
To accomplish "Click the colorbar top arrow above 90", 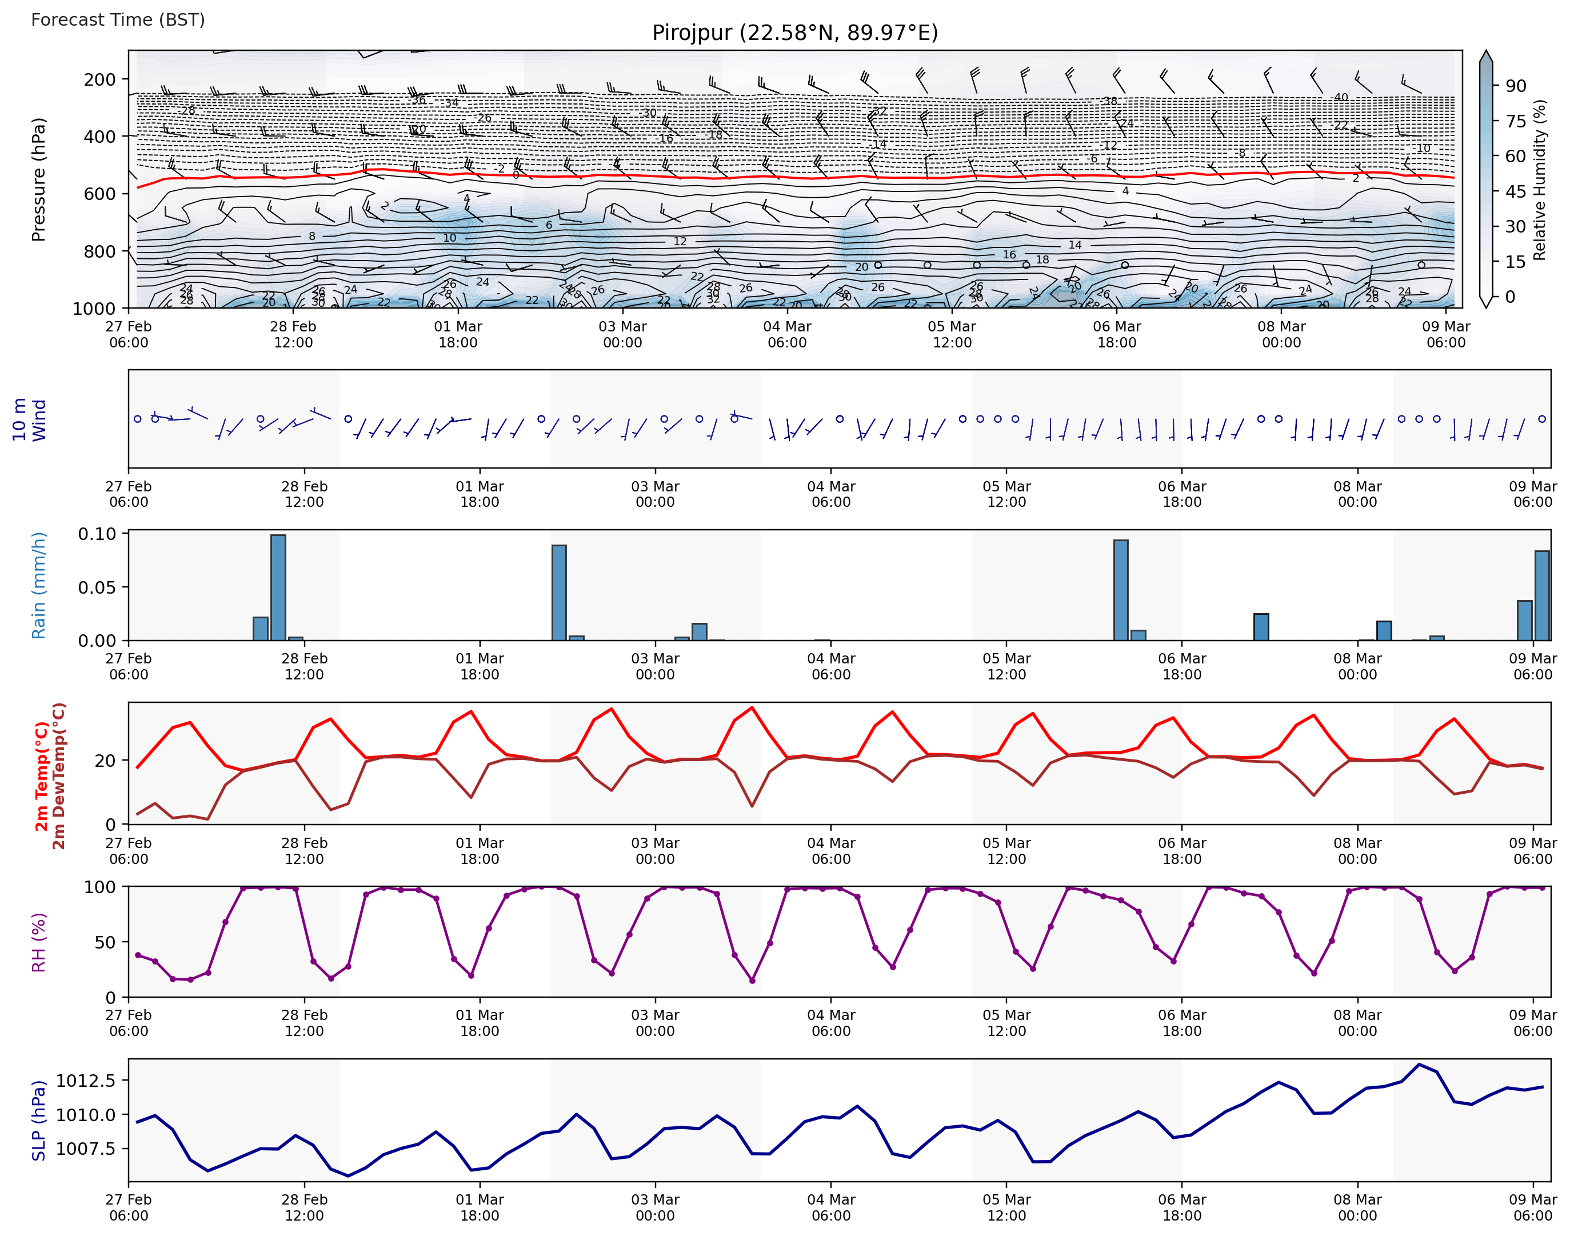I will pos(1485,57).
